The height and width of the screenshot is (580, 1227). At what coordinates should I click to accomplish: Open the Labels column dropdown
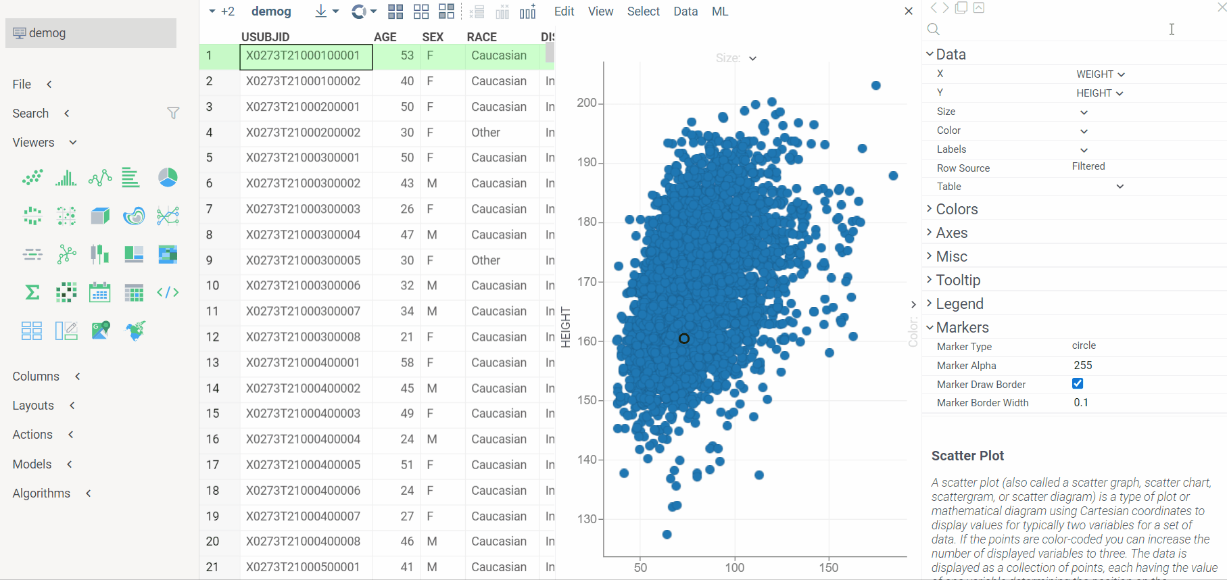[x=1084, y=150]
